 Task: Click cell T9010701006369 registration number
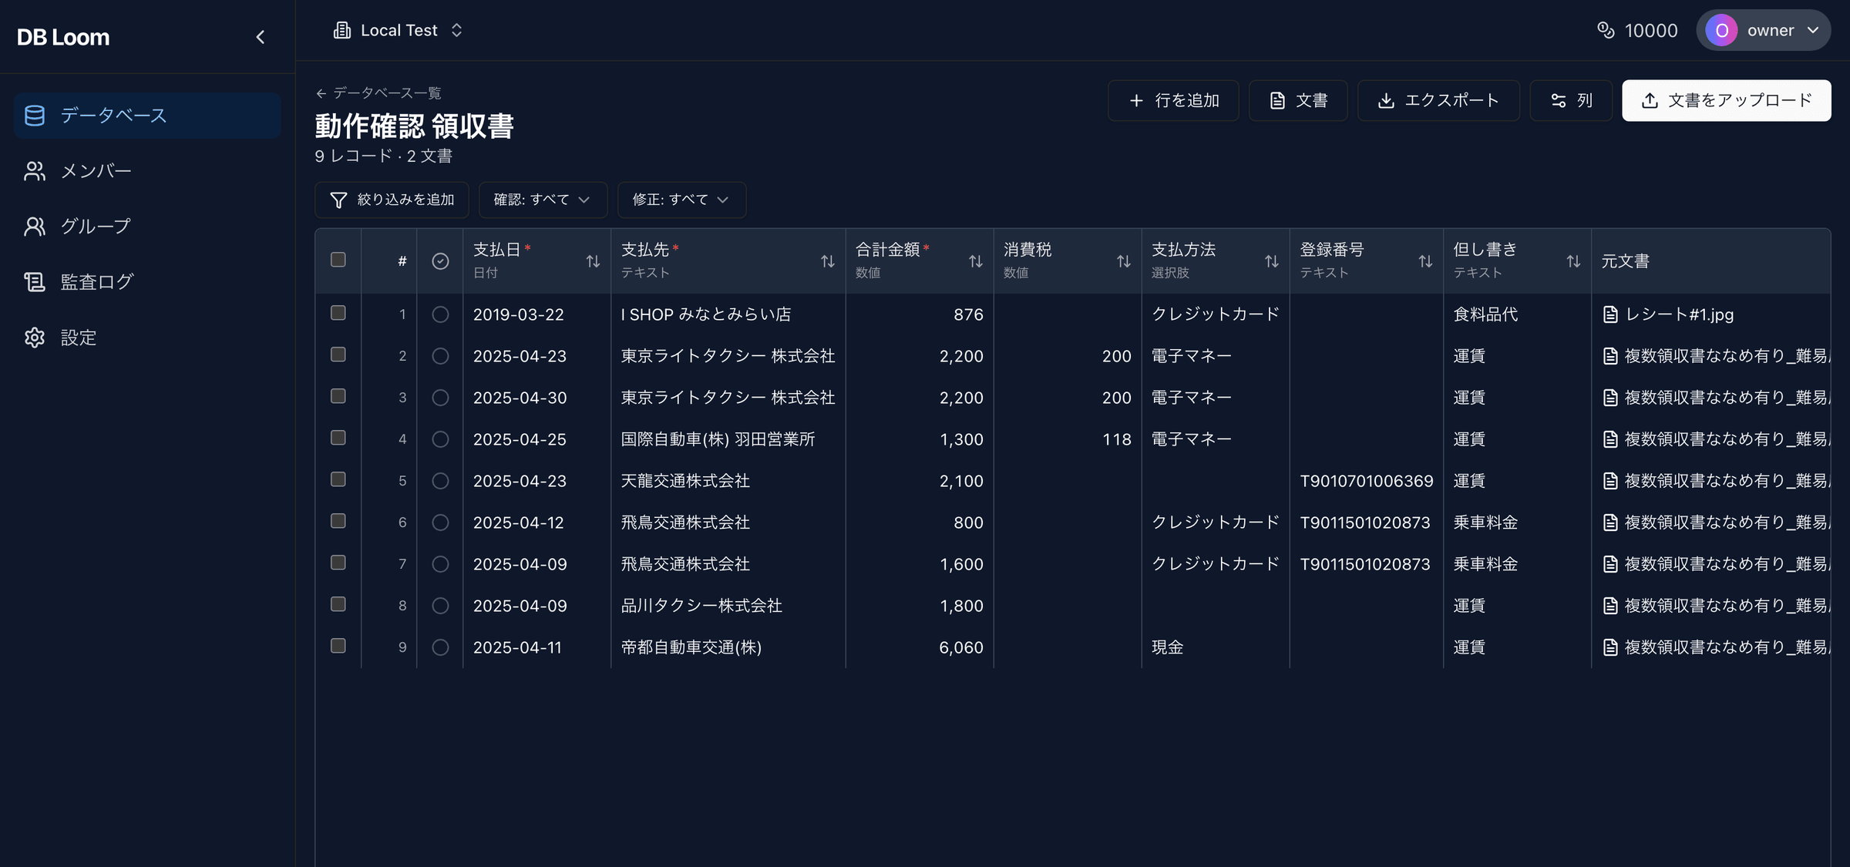(x=1366, y=481)
